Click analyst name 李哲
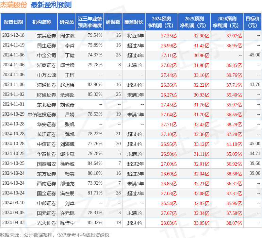Screen dimensions: 262x238 click(x=70, y=46)
